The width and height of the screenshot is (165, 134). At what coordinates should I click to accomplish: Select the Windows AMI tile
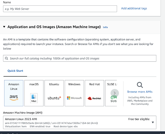tap(74, 93)
